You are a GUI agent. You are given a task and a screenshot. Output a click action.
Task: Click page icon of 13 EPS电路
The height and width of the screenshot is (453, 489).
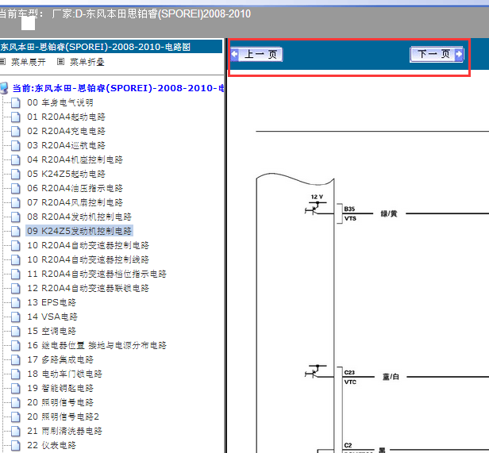[16, 303]
